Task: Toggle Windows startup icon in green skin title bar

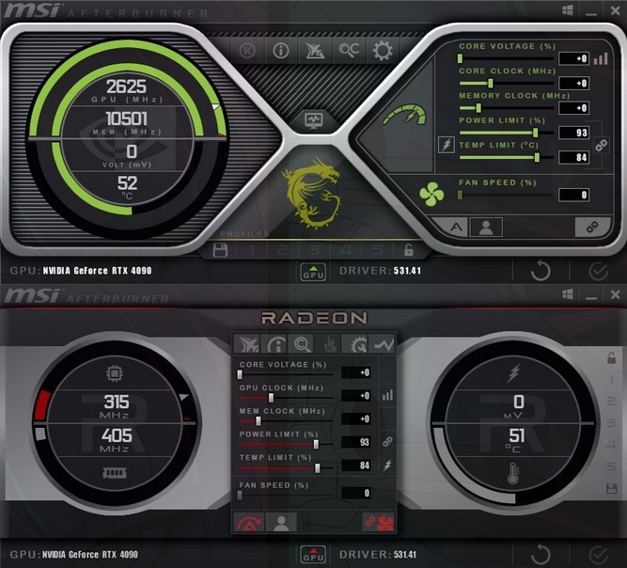Action: pyautogui.click(x=568, y=10)
